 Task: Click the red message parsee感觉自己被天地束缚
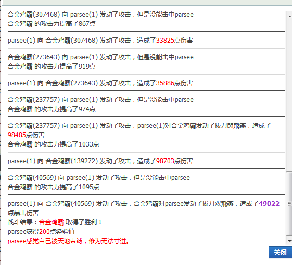coord(68,241)
